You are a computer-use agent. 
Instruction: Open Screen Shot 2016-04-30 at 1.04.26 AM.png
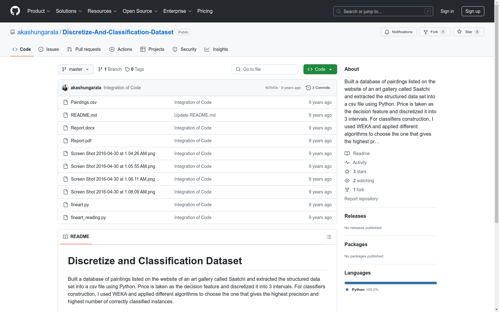tap(113, 154)
